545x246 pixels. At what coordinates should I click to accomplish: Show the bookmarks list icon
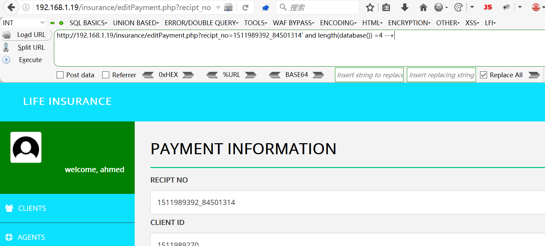(386, 7)
